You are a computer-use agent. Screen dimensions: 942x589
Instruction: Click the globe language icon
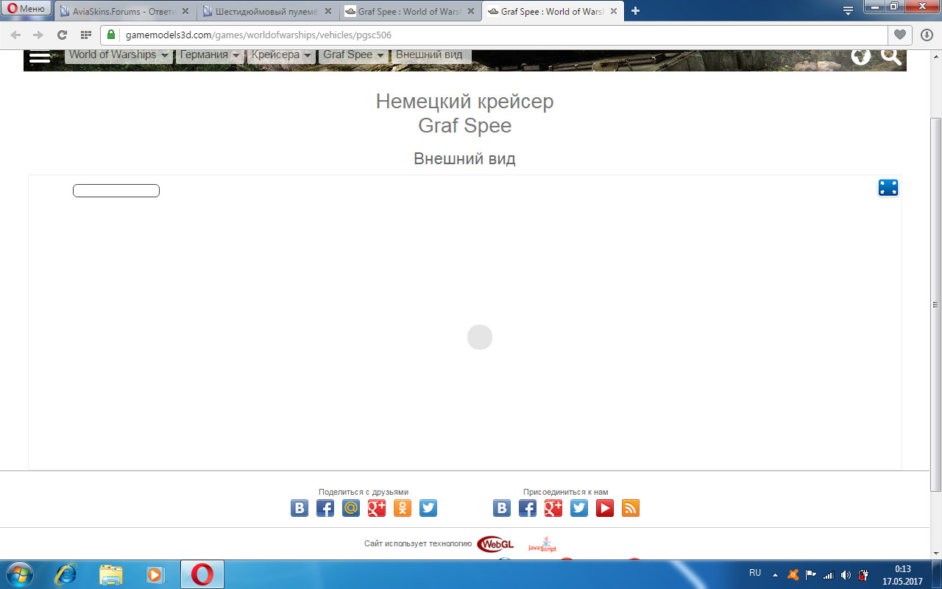pyautogui.click(x=861, y=56)
